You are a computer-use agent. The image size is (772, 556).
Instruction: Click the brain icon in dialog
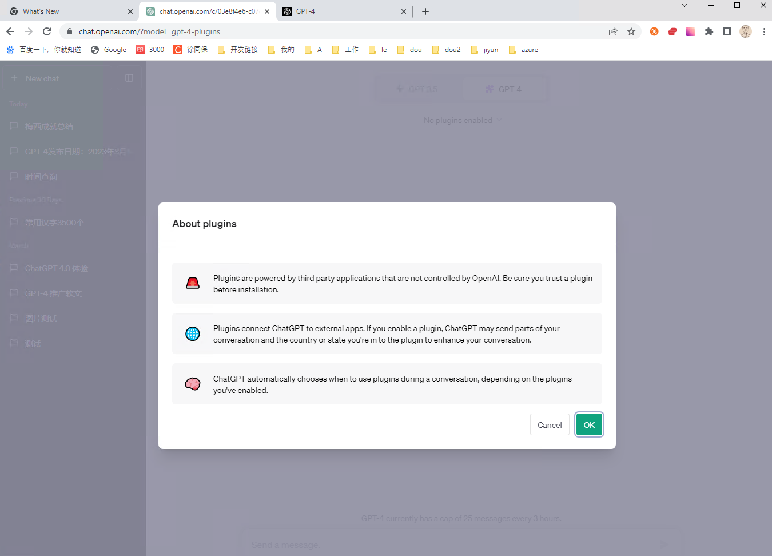pos(193,384)
